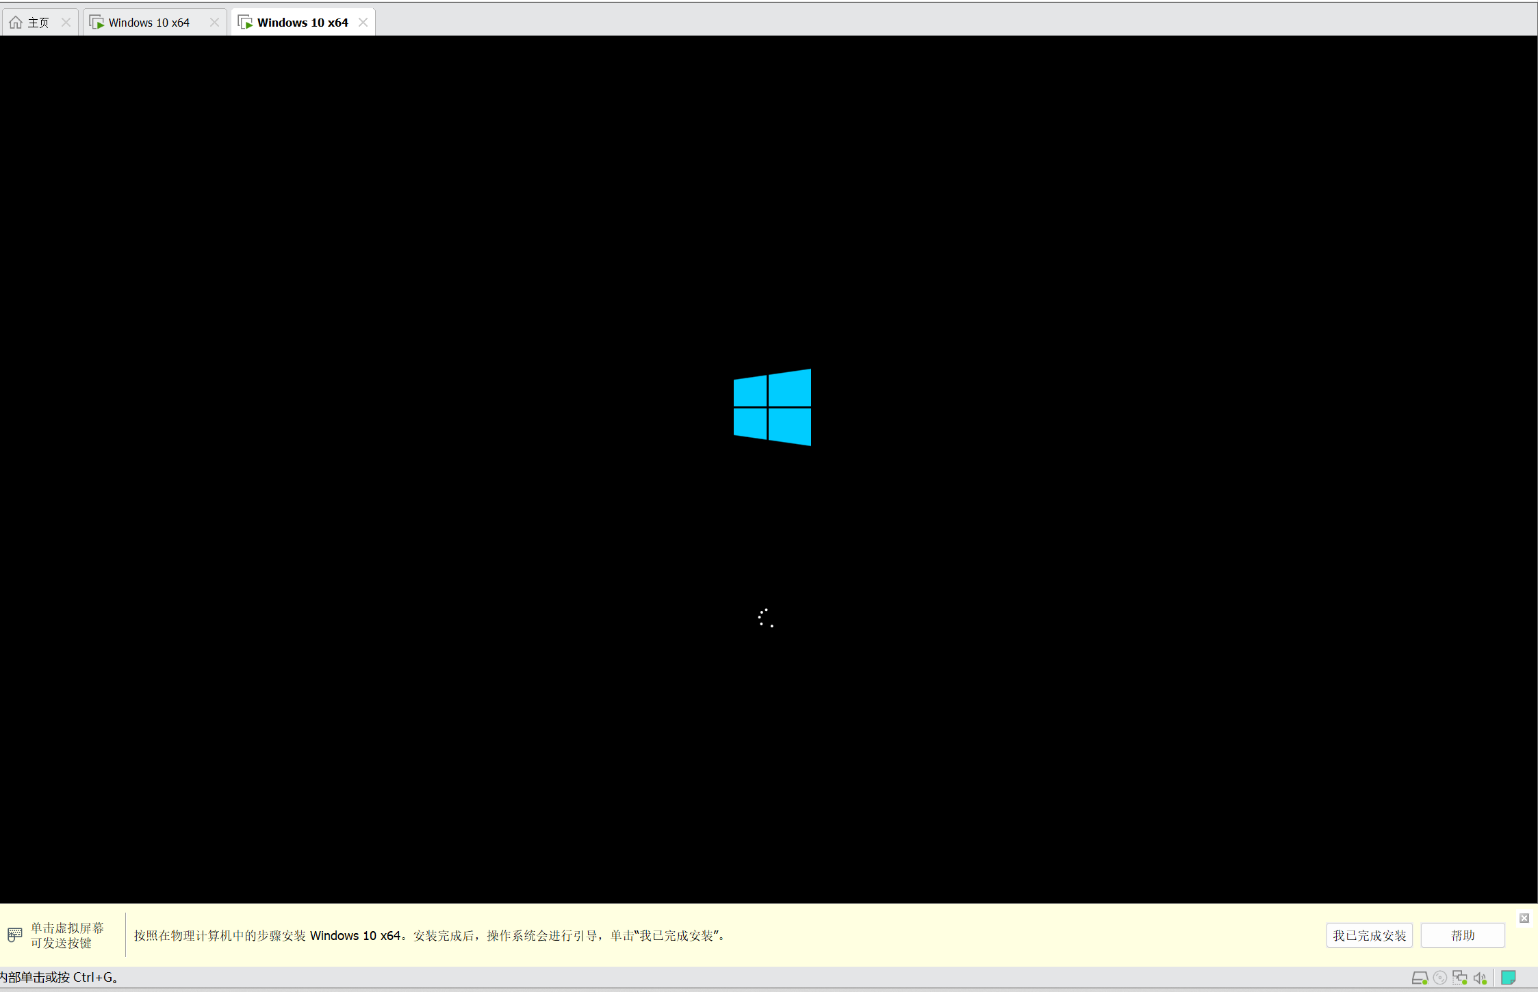Click VM icon on active Windows 10 tab

tap(245, 23)
